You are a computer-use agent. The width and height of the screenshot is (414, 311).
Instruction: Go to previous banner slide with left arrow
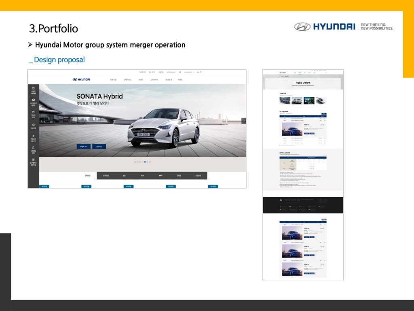tap(42, 121)
